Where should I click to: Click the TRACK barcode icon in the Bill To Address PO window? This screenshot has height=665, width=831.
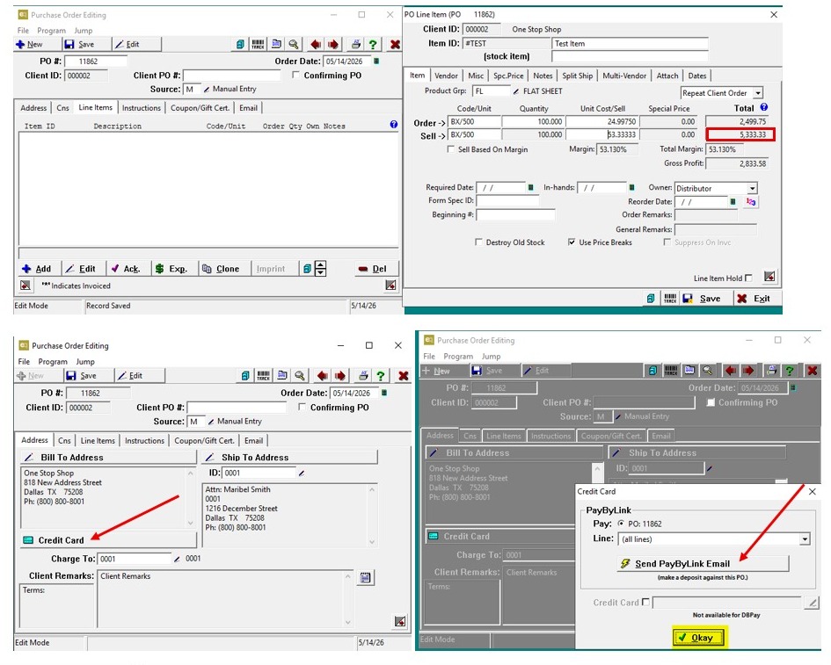point(264,376)
